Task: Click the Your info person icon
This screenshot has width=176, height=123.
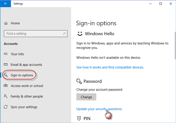Action: point(6,54)
